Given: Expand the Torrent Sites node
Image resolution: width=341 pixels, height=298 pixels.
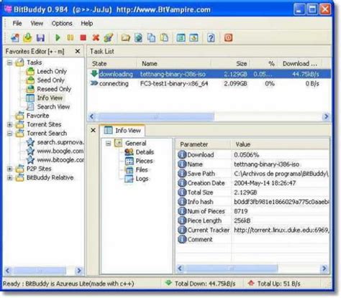Looking at the screenshot, I should [9, 124].
